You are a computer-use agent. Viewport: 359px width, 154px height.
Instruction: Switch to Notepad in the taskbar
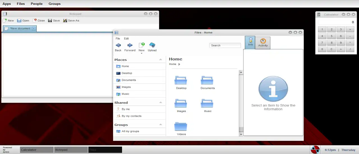[71, 150]
